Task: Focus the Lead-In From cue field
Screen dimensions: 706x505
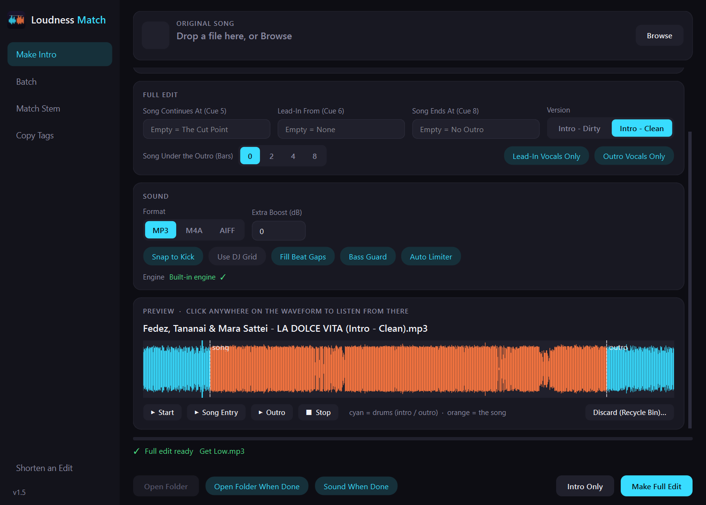Action: pyautogui.click(x=341, y=129)
